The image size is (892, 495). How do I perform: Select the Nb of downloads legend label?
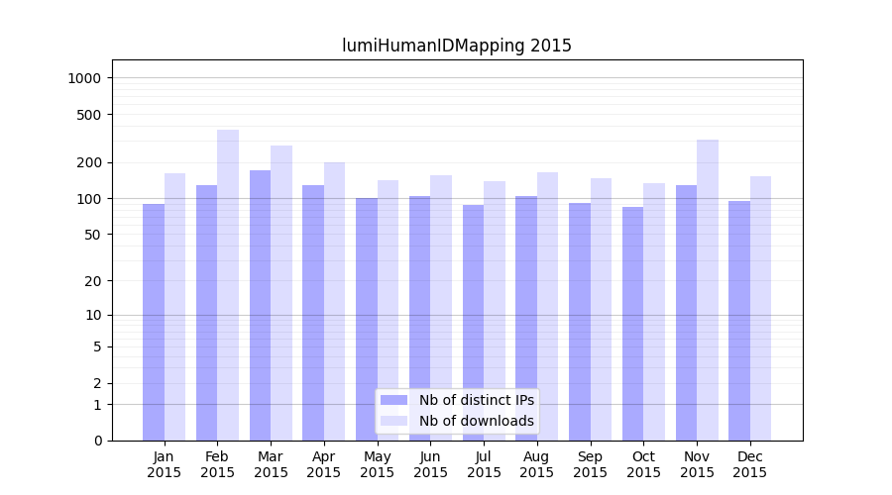coord(476,421)
